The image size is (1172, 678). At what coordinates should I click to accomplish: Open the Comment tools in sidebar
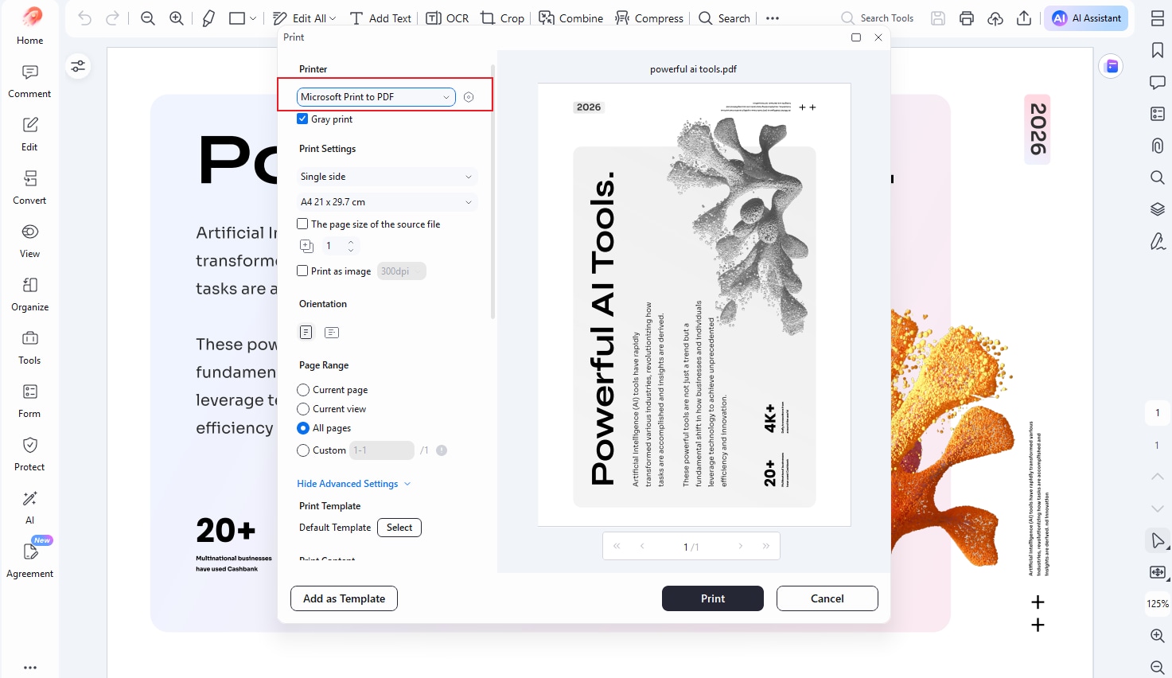(x=30, y=80)
